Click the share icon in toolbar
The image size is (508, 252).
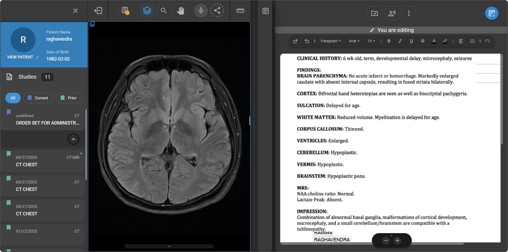[x=217, y=11]
